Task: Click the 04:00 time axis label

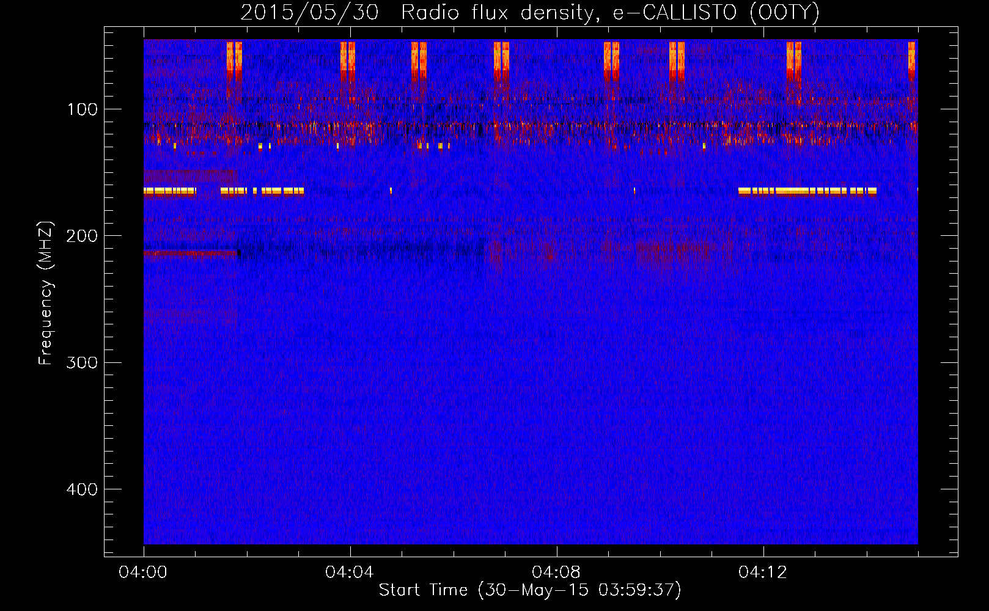Action: point(143,573)
